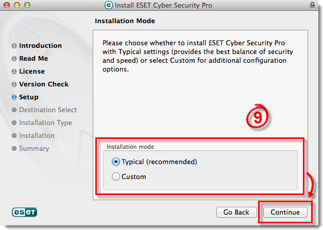Click the ESET 'e' icon in title bar
Image resolution: width=323 pixels, height=230 pixels.
pos(109,5)
